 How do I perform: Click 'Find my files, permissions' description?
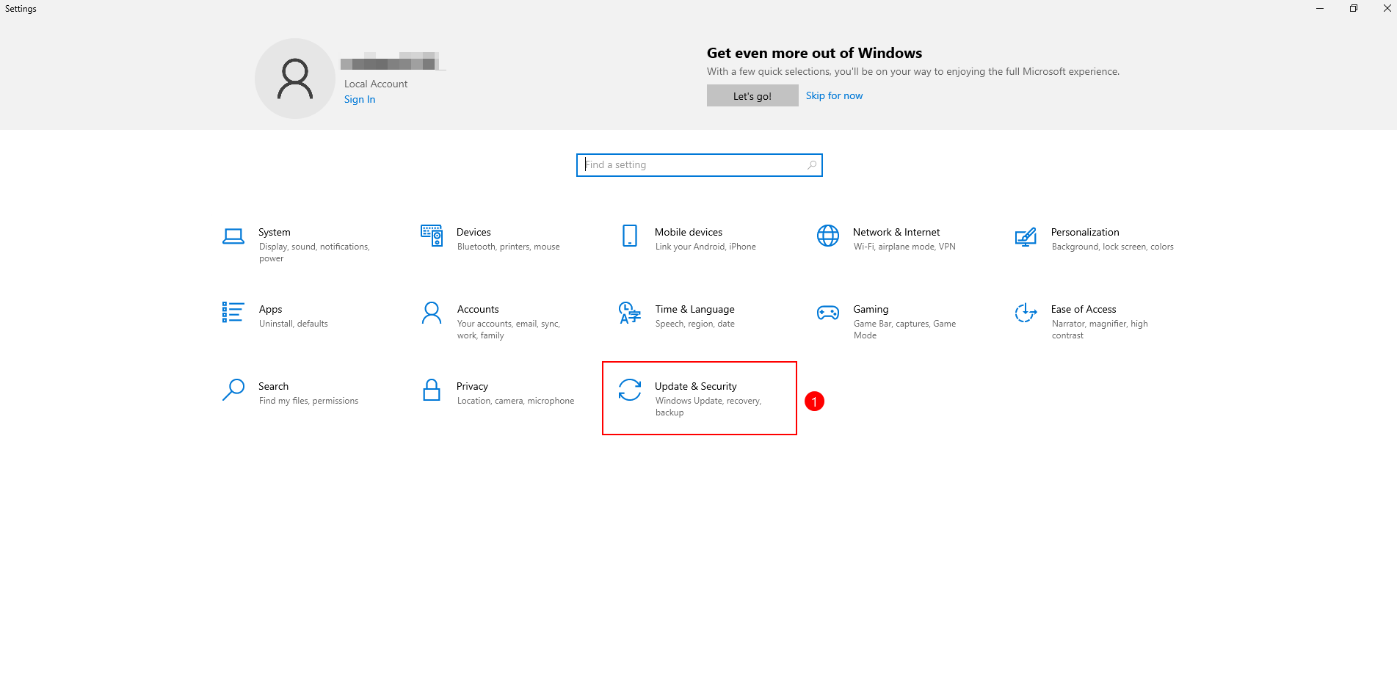click(308, 401)
